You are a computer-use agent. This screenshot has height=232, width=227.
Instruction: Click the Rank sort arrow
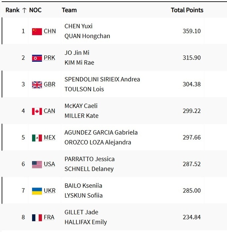[x=24, y=10]
